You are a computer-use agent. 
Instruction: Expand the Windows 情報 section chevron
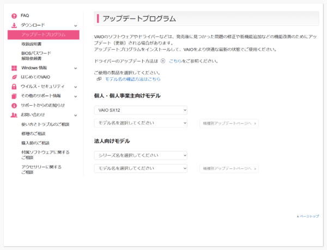(76, 68)
